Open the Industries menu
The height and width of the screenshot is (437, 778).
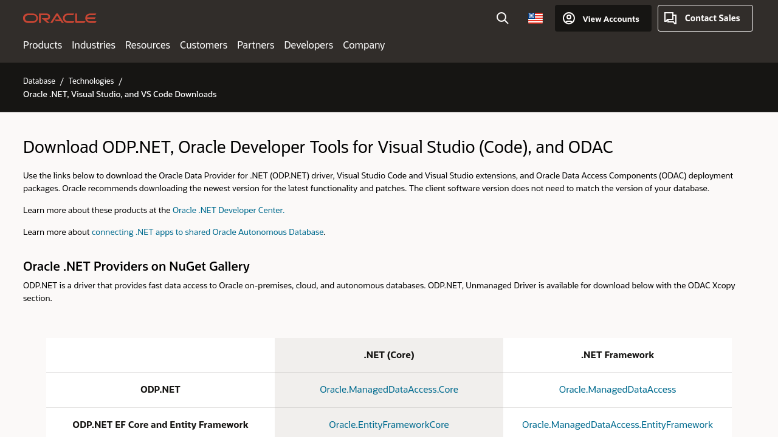click(x=94, y=45)
